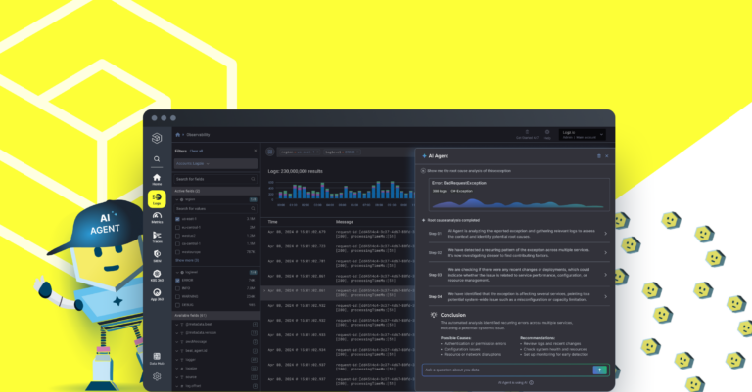Open settings gear at sidebar bottom
Viewport: 752px width, 392px height.
pos(157,375)
